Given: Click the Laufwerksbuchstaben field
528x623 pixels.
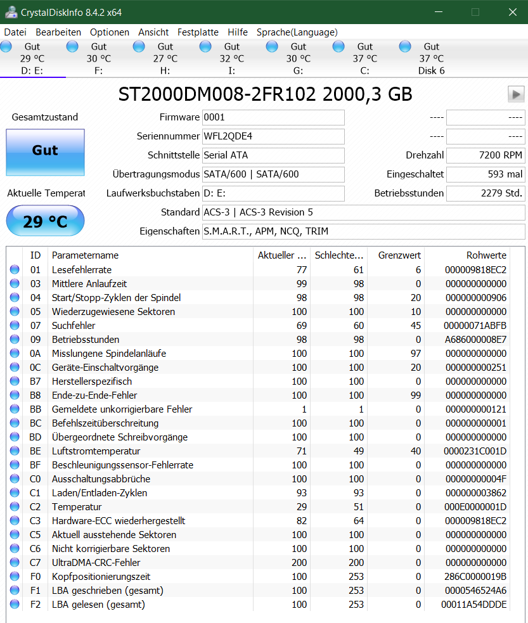Looking at the screenshot, I should coord(273,193).
